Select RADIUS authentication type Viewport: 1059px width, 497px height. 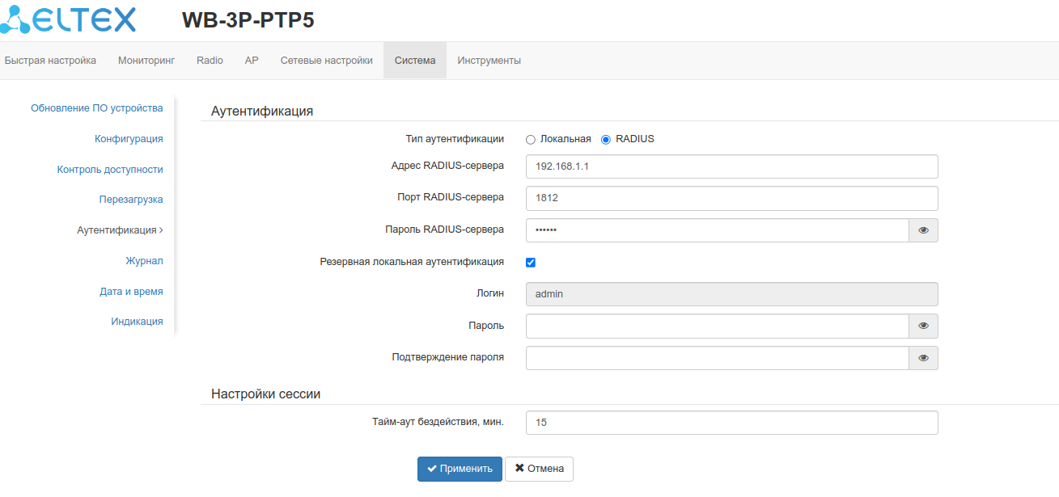(x=606, y=139)
